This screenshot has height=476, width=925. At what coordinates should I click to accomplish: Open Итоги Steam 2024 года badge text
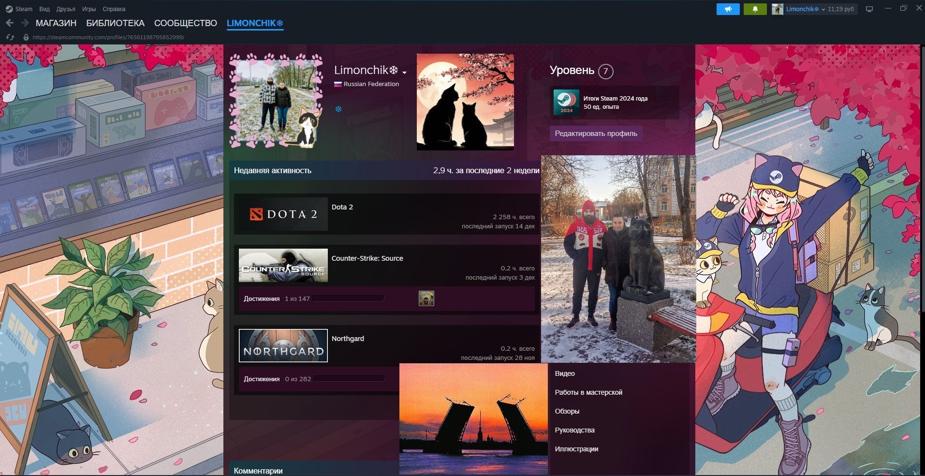615,98
